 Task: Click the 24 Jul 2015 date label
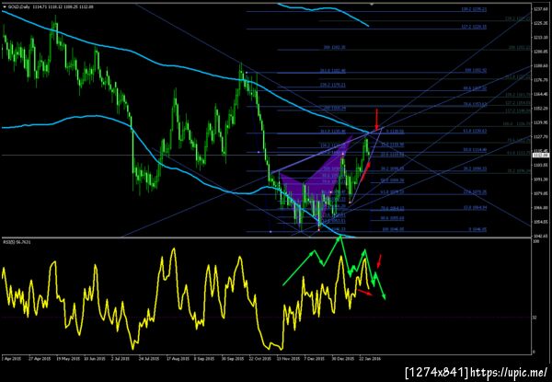click(x=148, y=359)
